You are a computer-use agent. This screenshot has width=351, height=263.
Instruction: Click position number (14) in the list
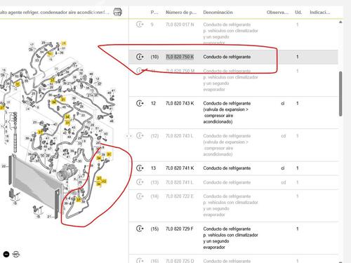coord(154,196)
